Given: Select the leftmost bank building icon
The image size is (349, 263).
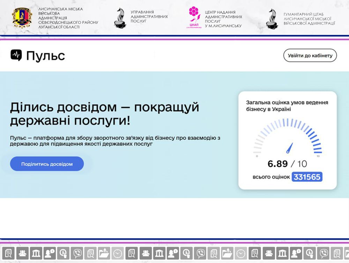Looking at the screenshot, I should click(x=36, y=253).
